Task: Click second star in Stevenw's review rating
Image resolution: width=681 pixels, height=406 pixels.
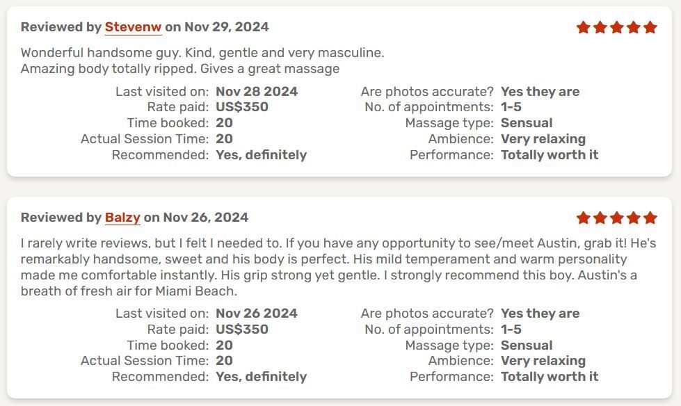Action: [x=600, y=27]
